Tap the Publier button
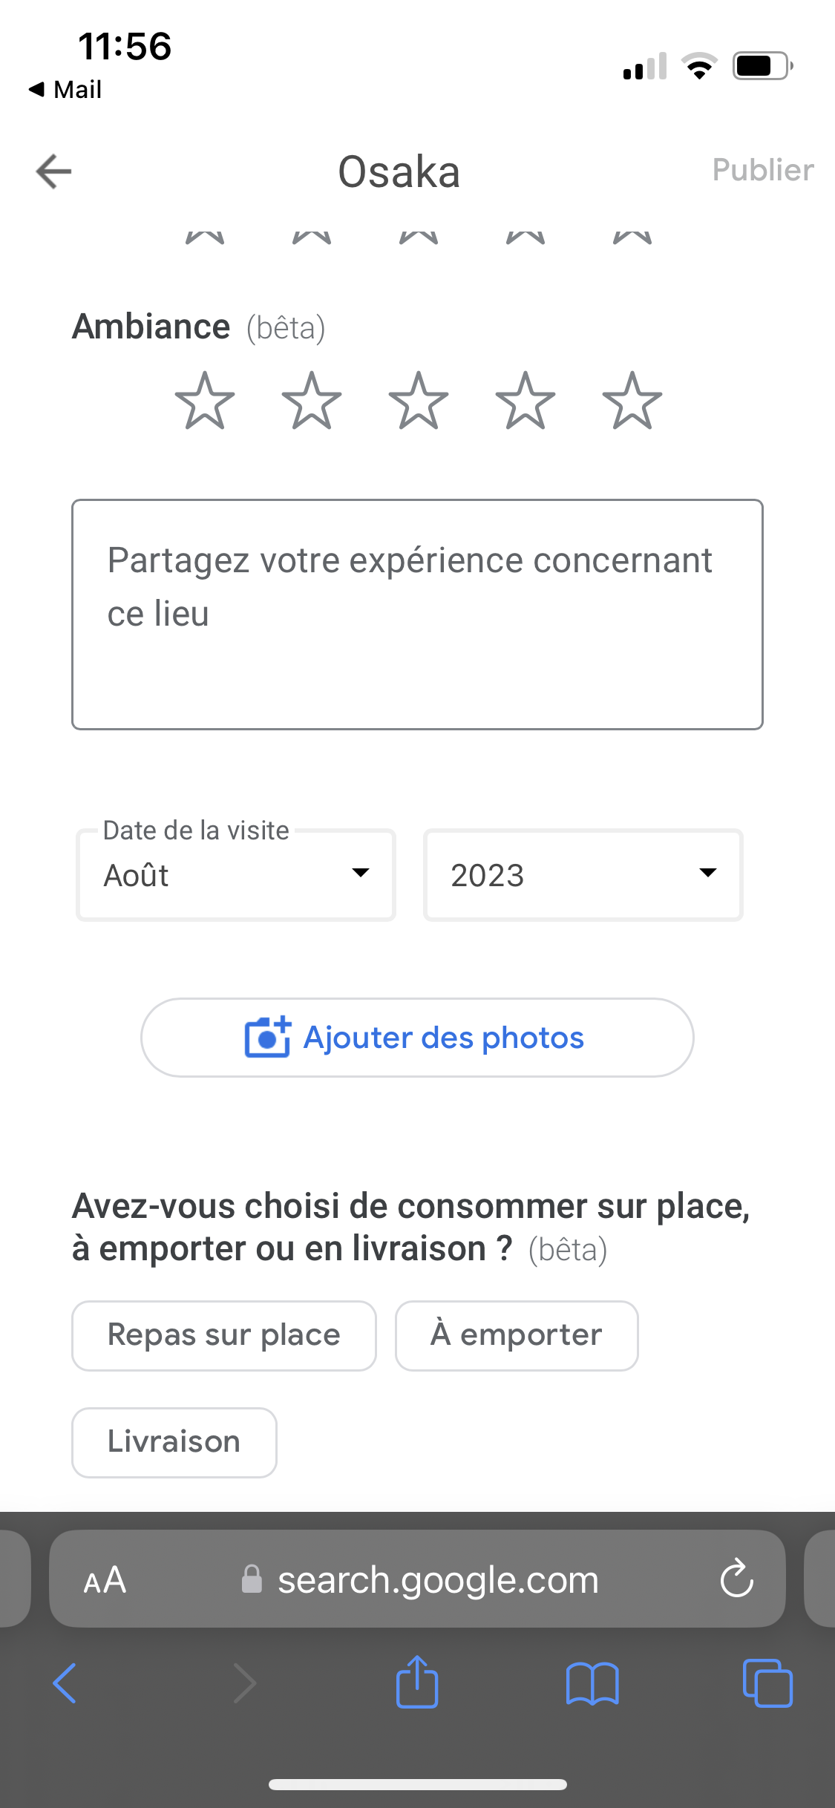Viewport: 835px width, 1808px height. coord(762,170)
